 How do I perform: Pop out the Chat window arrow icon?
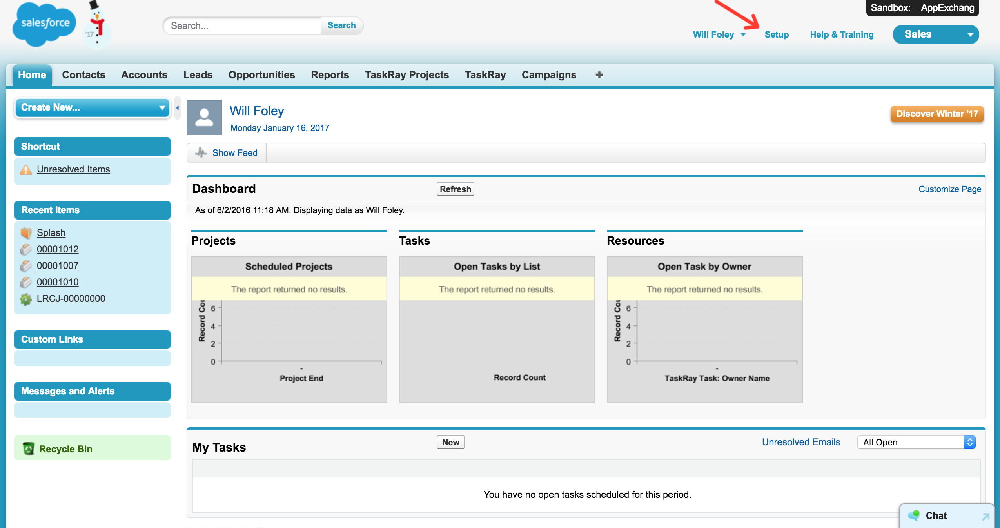[x=985, y=517]
